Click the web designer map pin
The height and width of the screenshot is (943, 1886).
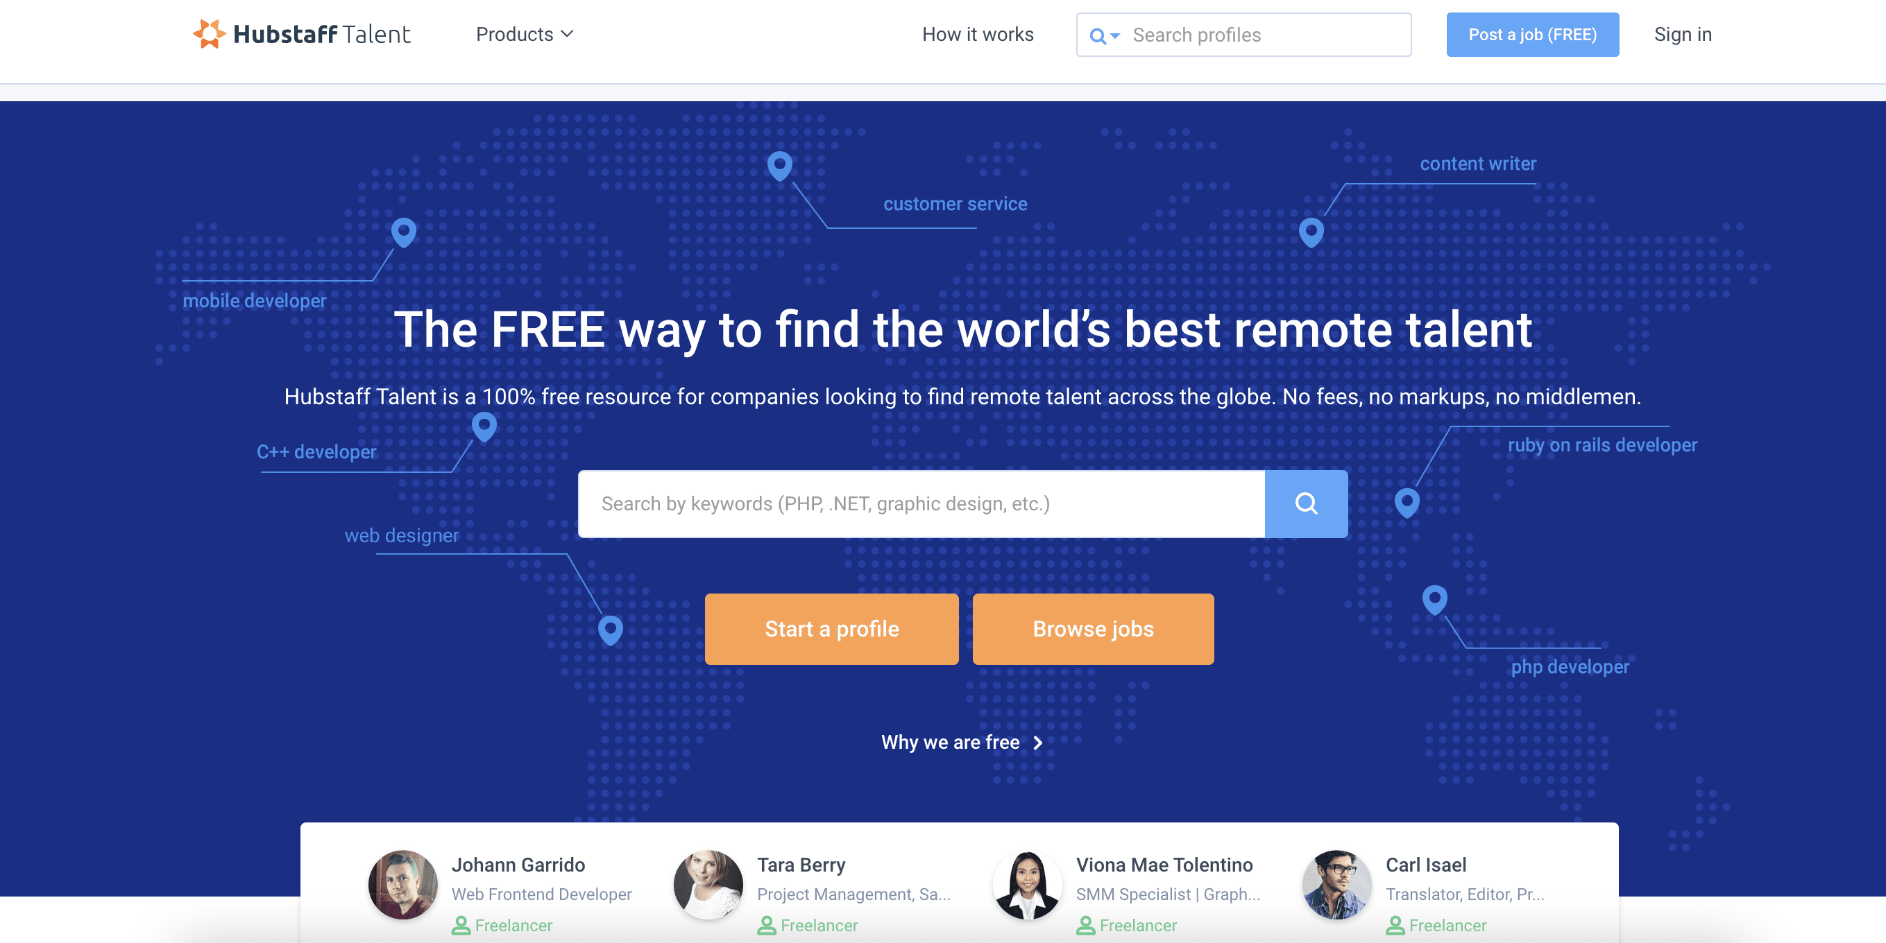[611, 630]
